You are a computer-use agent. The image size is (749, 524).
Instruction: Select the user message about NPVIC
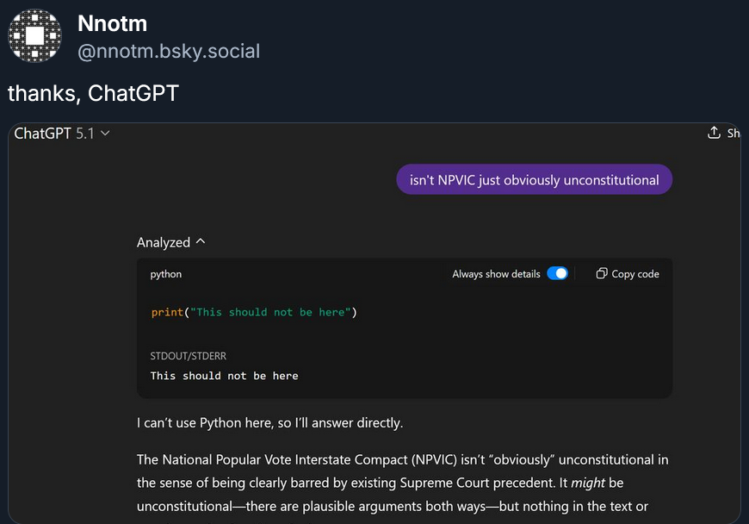(x=534, y=180)
